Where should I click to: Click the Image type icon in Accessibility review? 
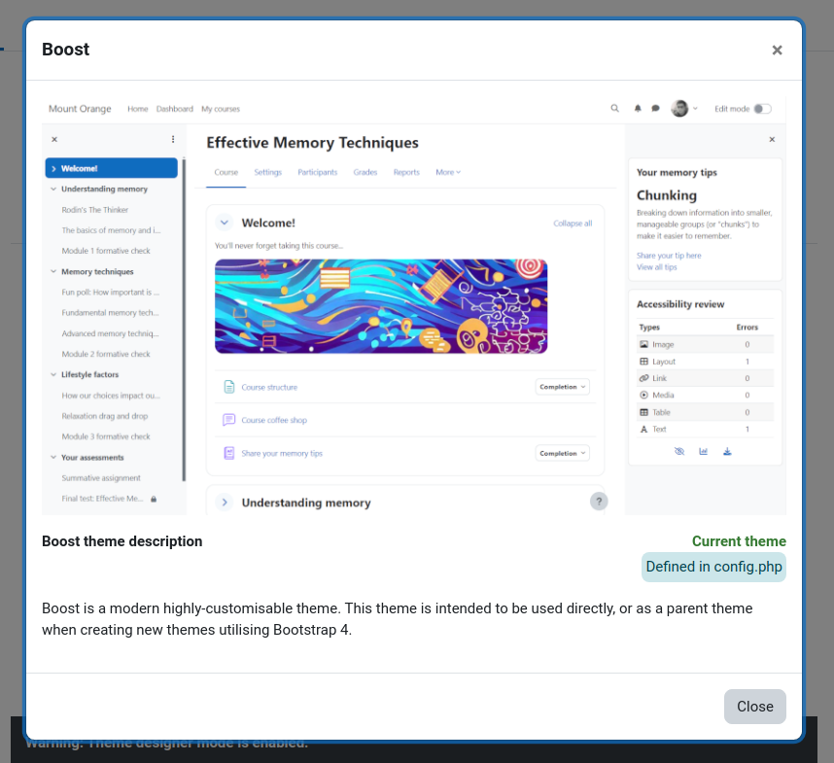(x=643, y=344)
